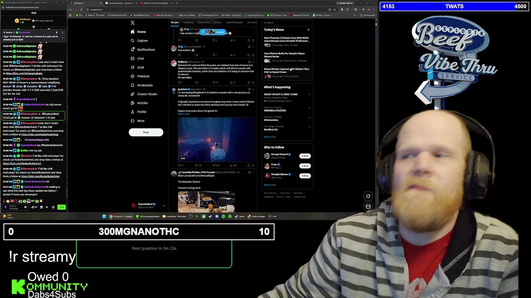Follow Straight_Missos
Viewport: 531px width, 298px height.
[305, 176]
